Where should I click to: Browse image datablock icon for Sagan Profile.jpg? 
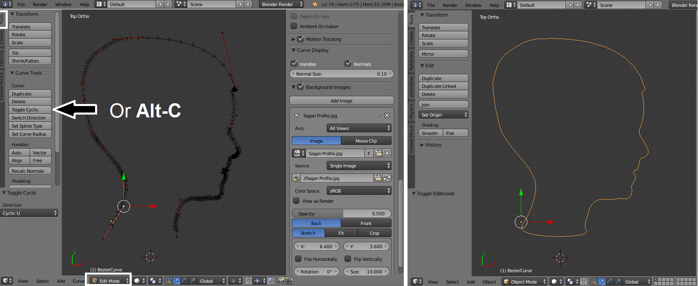(299, 153)
